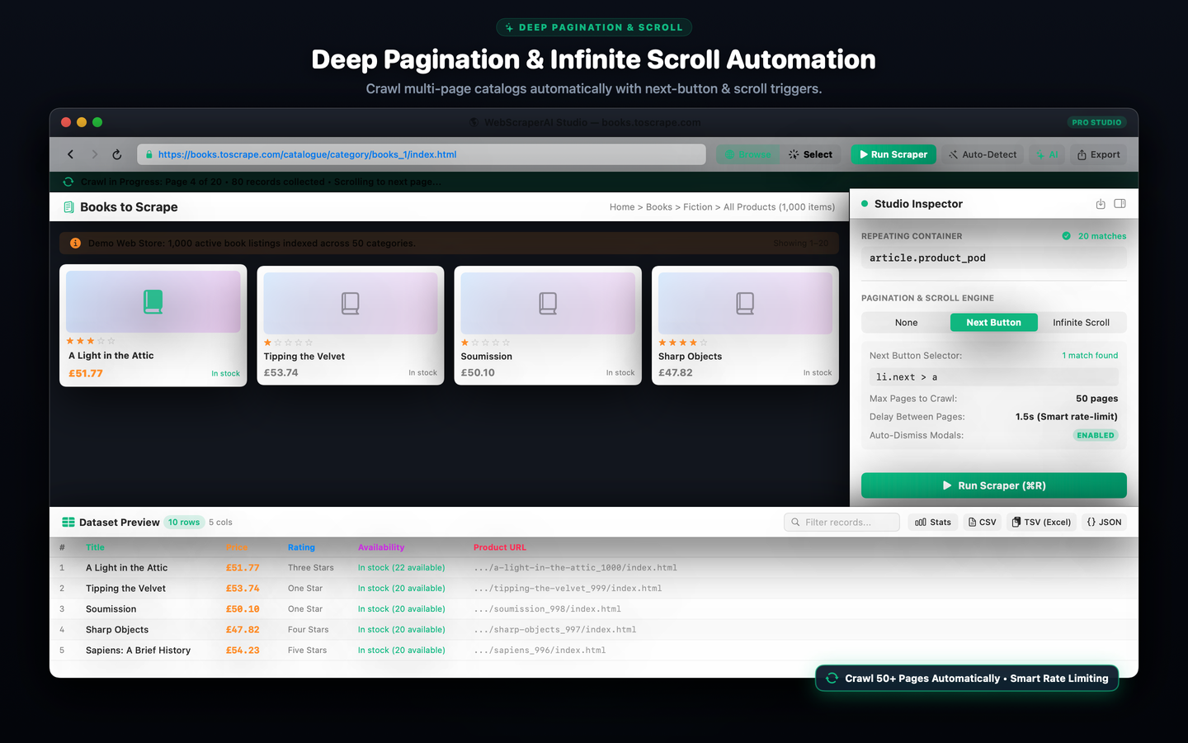Click the Availability column header
The image size is (1188, 743).
381,547
